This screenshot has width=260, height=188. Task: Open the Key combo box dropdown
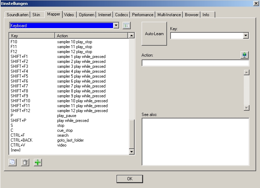pos(246,35)
